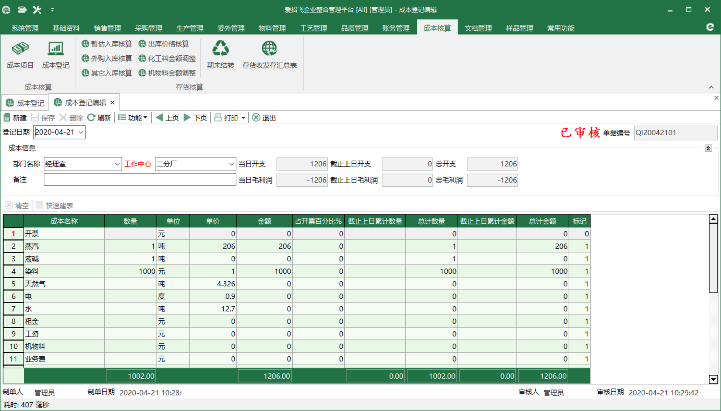This screenshot has height=411, width=721.
Task: Open the 生产管理 ribbon tab
Action: coord(190,28)
